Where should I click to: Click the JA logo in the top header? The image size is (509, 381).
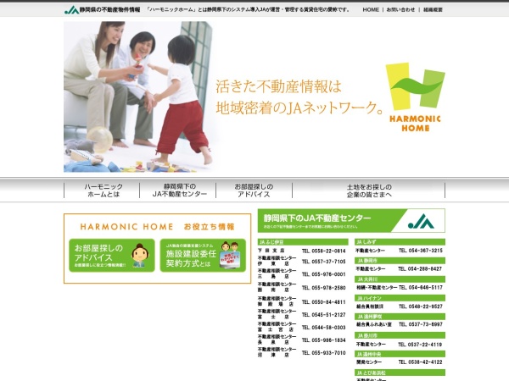pyautogui.click(x=71, y=9)
